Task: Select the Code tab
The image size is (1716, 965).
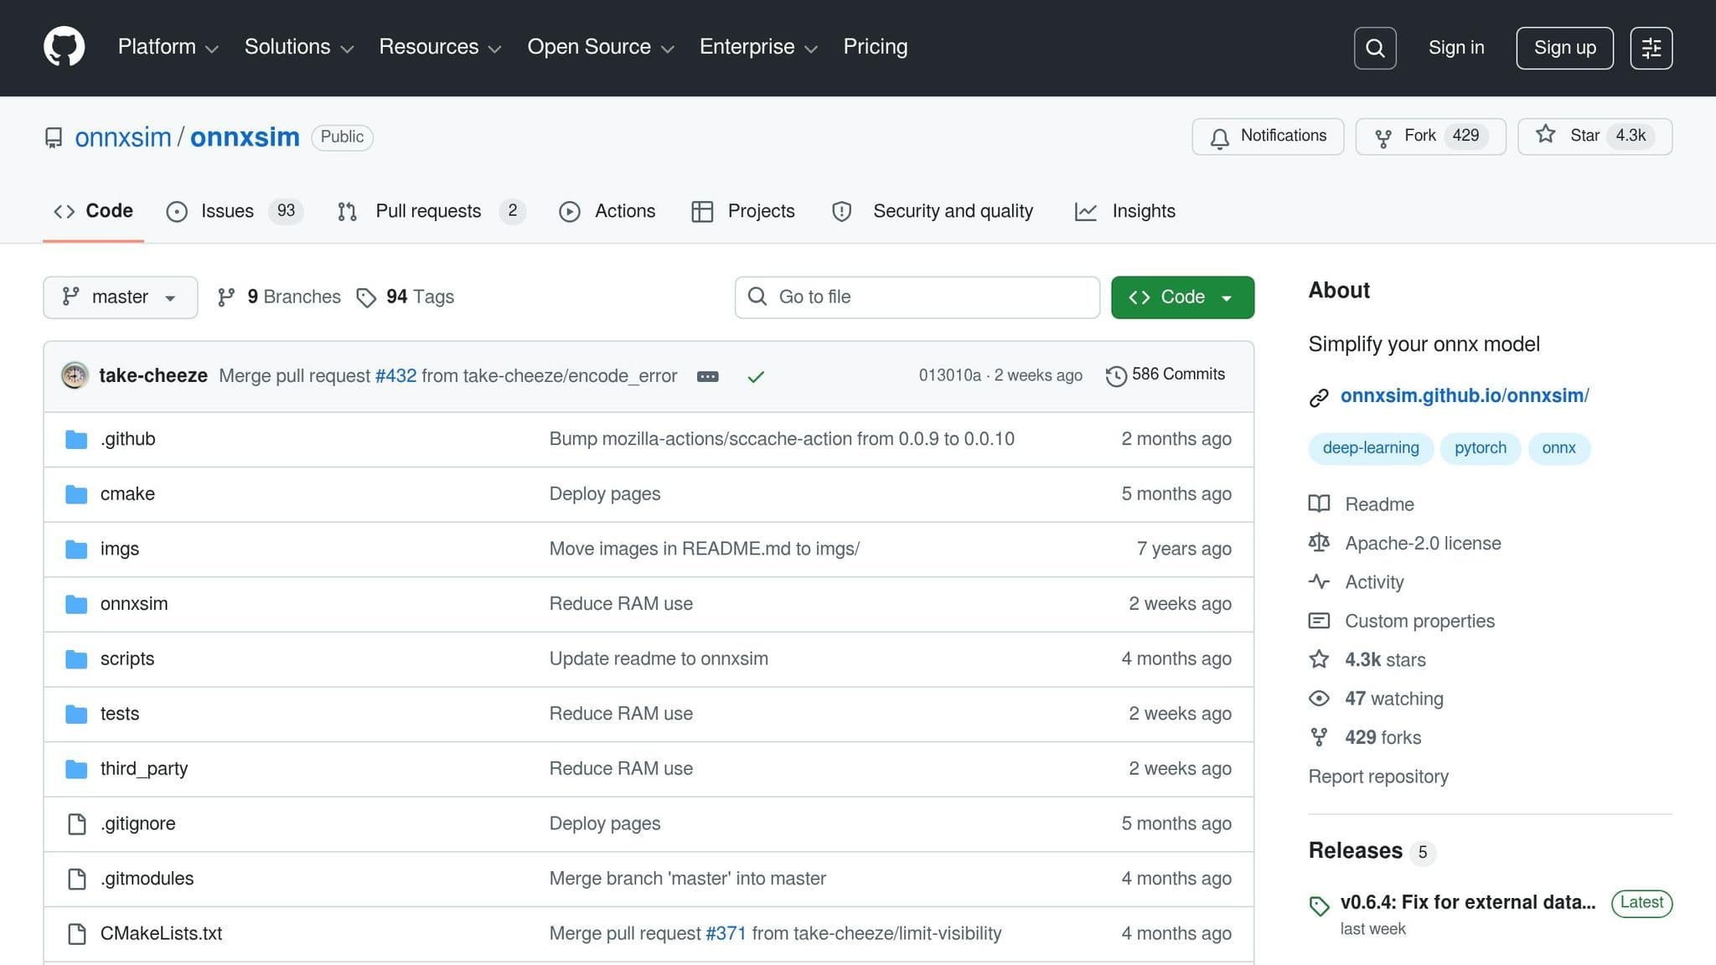Action: point(93,211)
